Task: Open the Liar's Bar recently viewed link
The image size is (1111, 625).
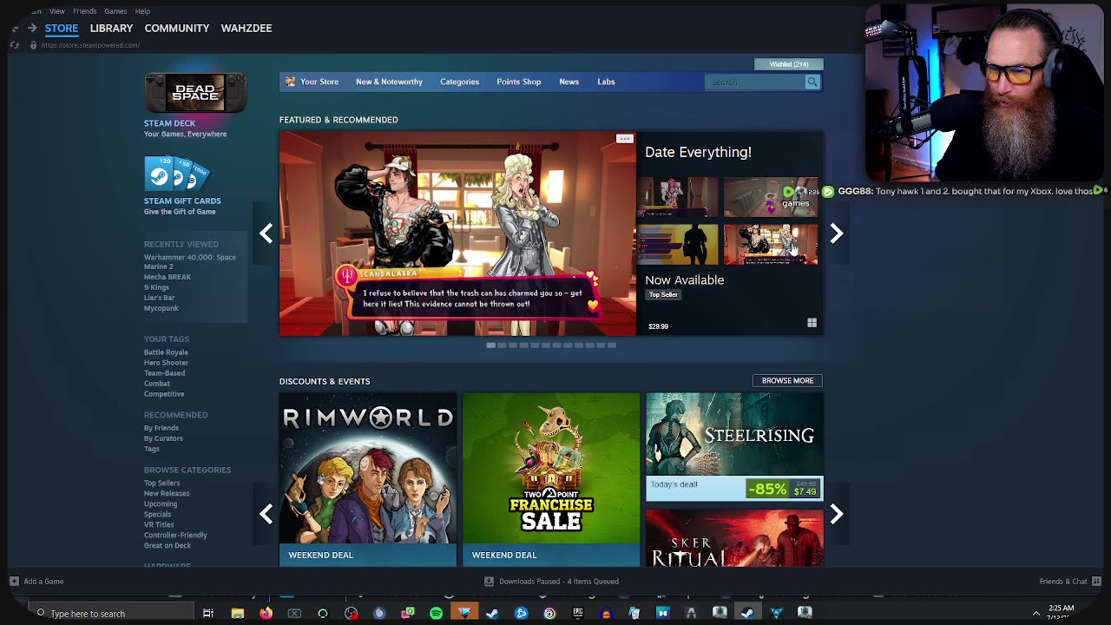Action: [x=159, y=298]
